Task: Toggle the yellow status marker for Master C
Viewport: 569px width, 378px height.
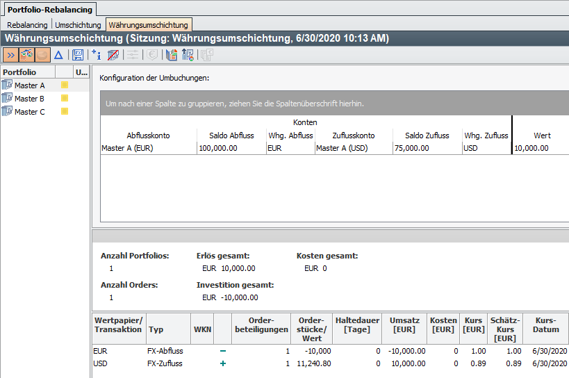Action: point(65,112)
